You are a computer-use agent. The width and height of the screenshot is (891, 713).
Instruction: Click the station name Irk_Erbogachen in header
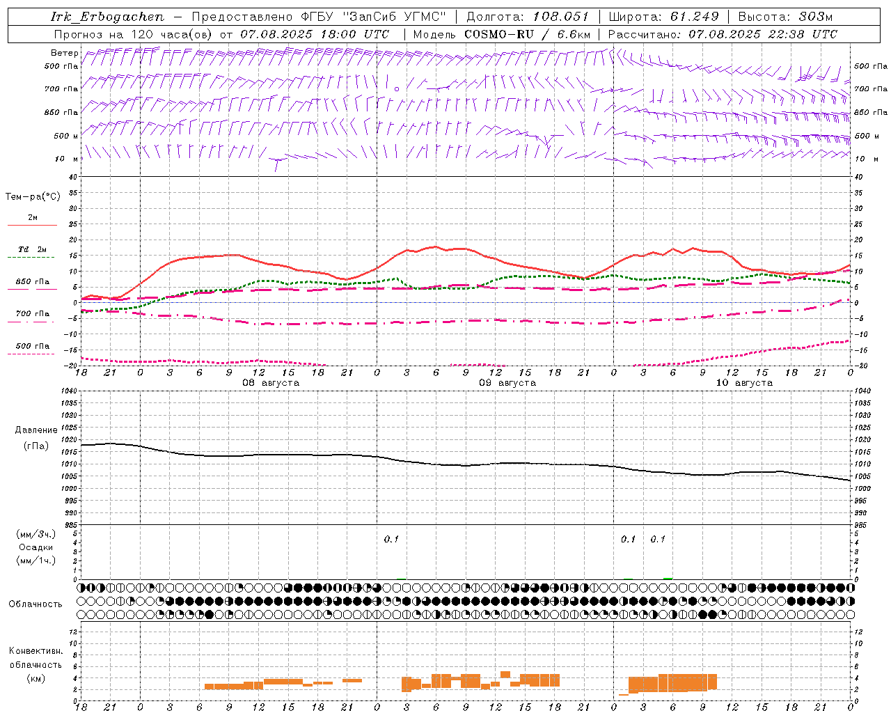108,17
